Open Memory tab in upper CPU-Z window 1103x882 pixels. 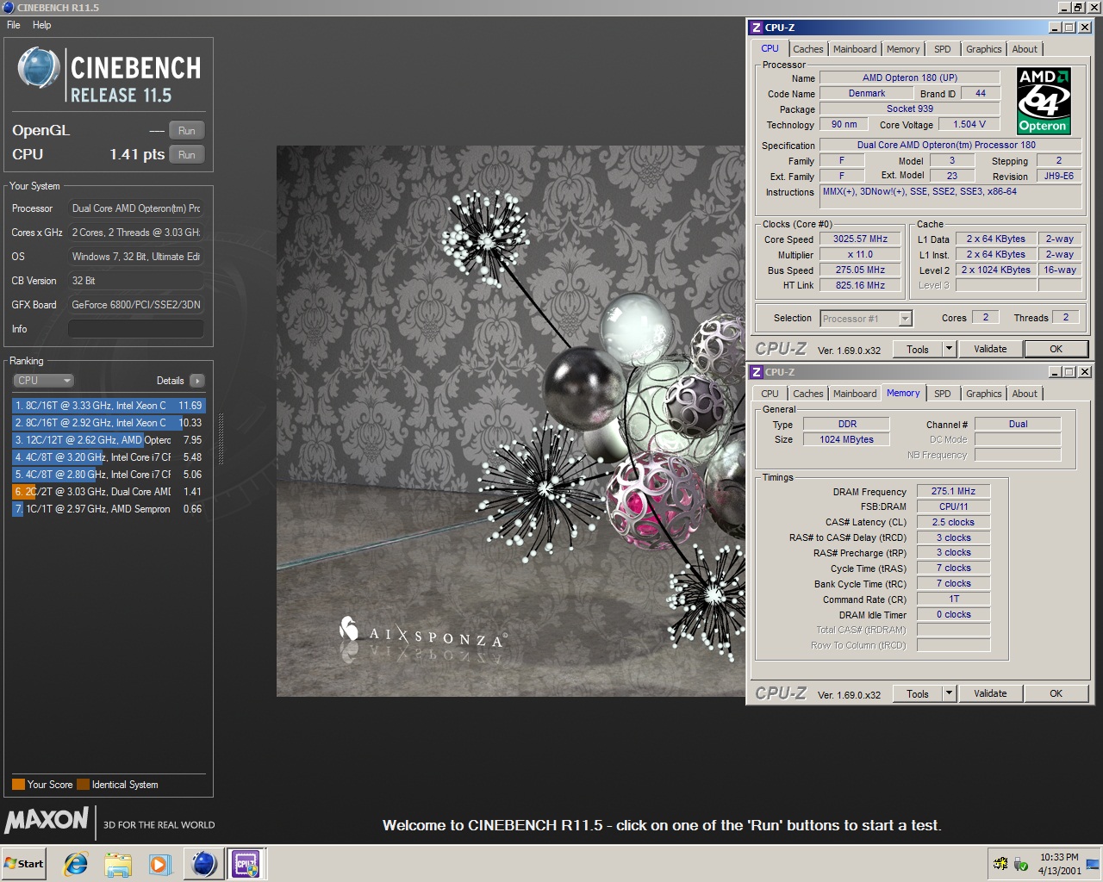pos(903,49)
